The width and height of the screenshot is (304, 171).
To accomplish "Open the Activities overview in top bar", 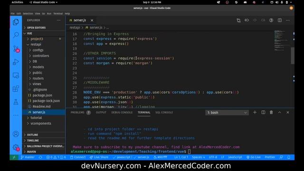I will coord(17,2).
